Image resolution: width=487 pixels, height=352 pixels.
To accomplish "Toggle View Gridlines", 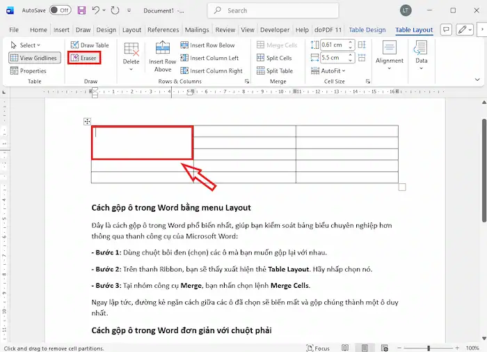I will pos(35,58).
